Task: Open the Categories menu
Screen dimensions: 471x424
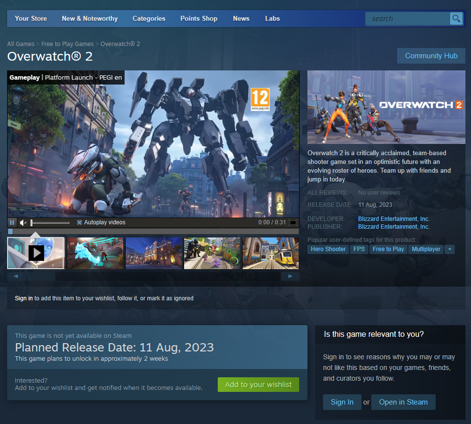Action: [149, 18]
